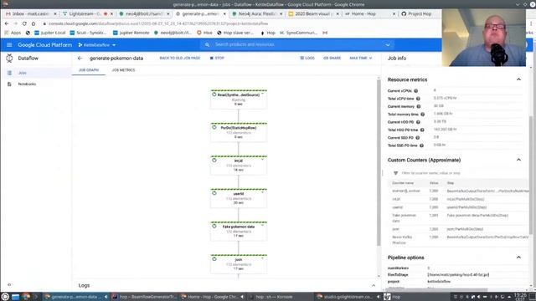Open help icon next to Current HDD PD
The height and width of the screenshot is (301, 536).
click(418, 122)
